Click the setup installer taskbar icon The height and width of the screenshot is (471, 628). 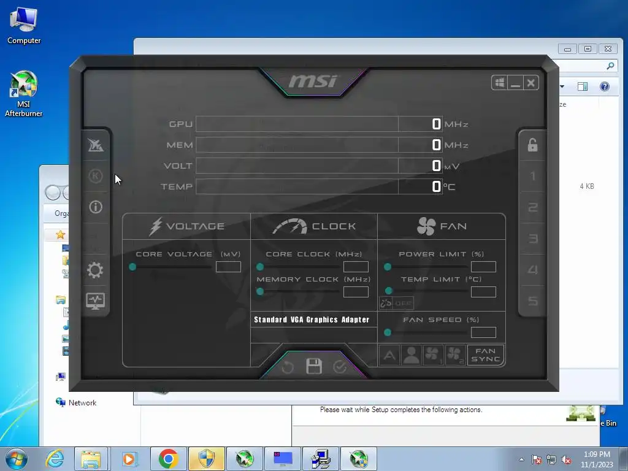pyautogui.click(x=320, y=459)
